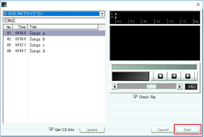Click the Update button

point(92,130)
